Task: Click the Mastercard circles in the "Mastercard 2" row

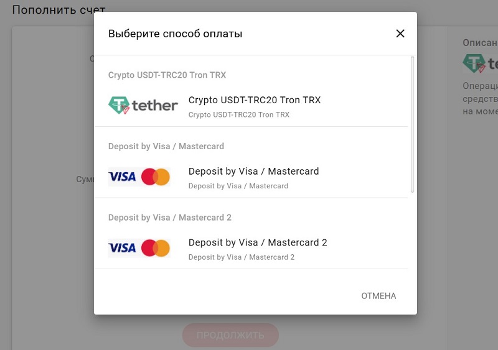Action: tap(156, 248)
